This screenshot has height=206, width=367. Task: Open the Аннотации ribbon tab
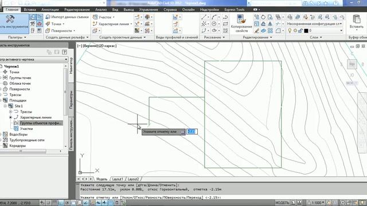pyautogui.click(x=50, y=10)
